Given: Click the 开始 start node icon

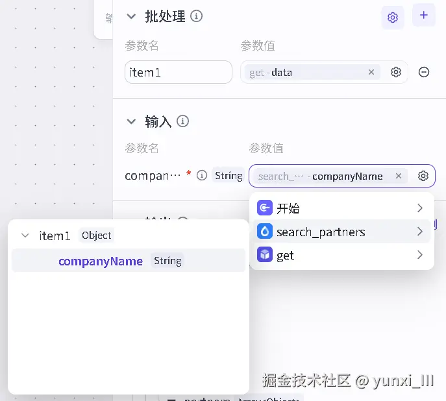Looking at the screenshot, I should tap(264, 208).
